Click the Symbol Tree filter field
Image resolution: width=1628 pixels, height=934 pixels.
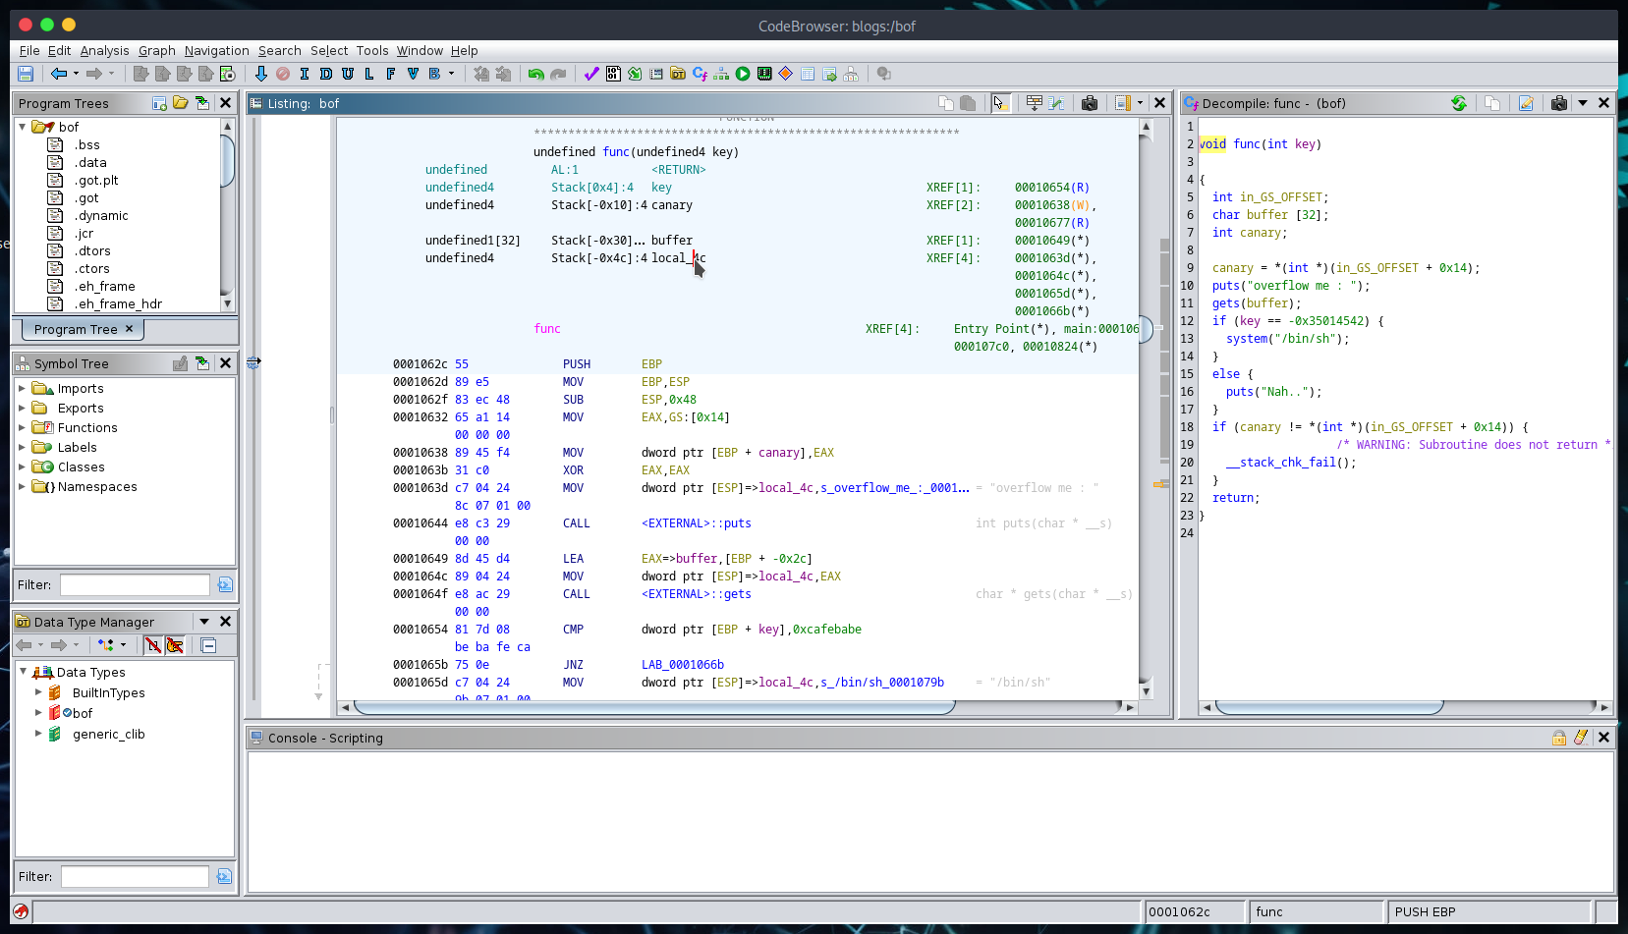pyautogui.click(x=135, y=584)
